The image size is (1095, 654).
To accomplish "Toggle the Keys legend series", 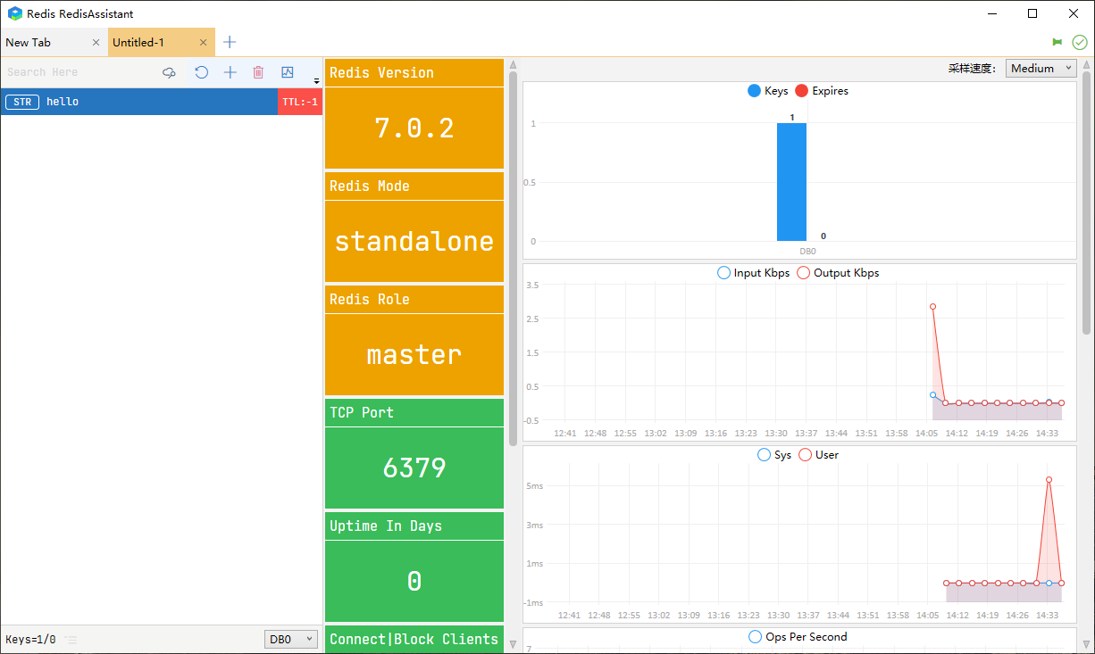I will coord(768,91).
